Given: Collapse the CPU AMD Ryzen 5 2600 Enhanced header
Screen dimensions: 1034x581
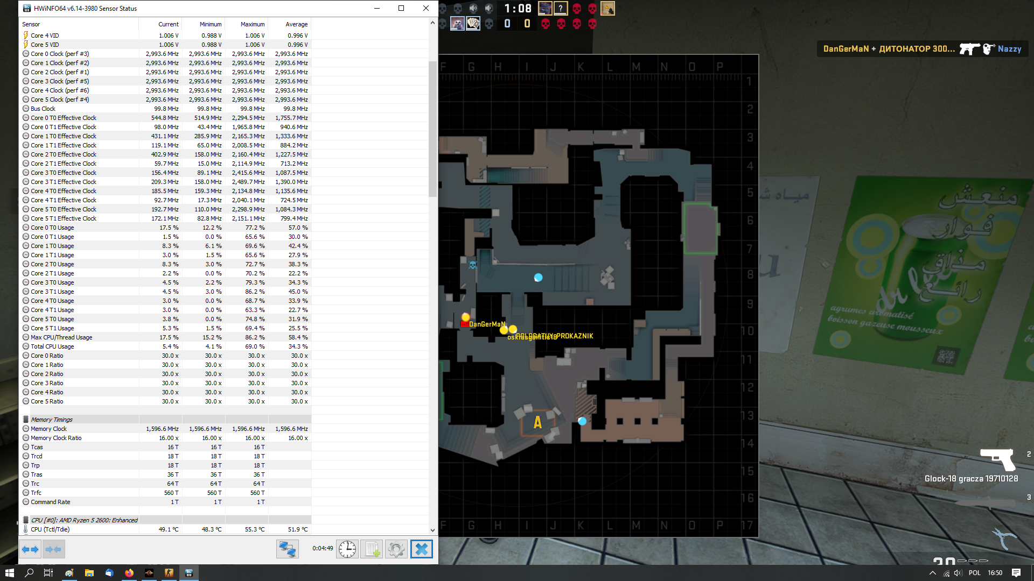Looking at the screenshot, I should [x=83, y=520].
